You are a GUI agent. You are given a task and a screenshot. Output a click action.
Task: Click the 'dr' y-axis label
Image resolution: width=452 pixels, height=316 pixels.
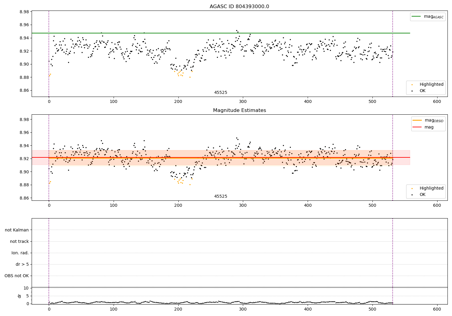[20, 296]
